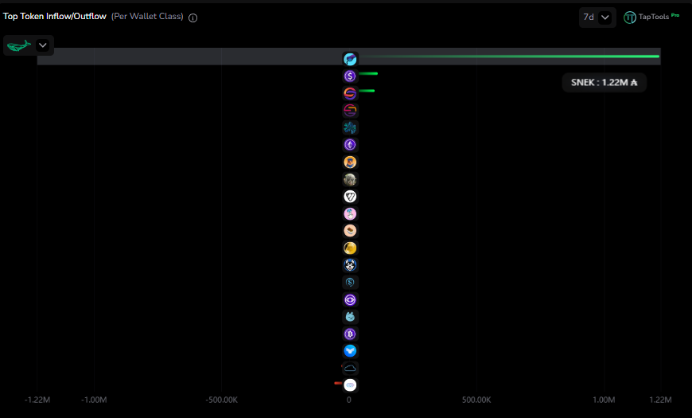The width and height of the screenshot is (692, 418).
Task: Click the green inflow bar beside dollar-sign token
Action: pos(368,73)
